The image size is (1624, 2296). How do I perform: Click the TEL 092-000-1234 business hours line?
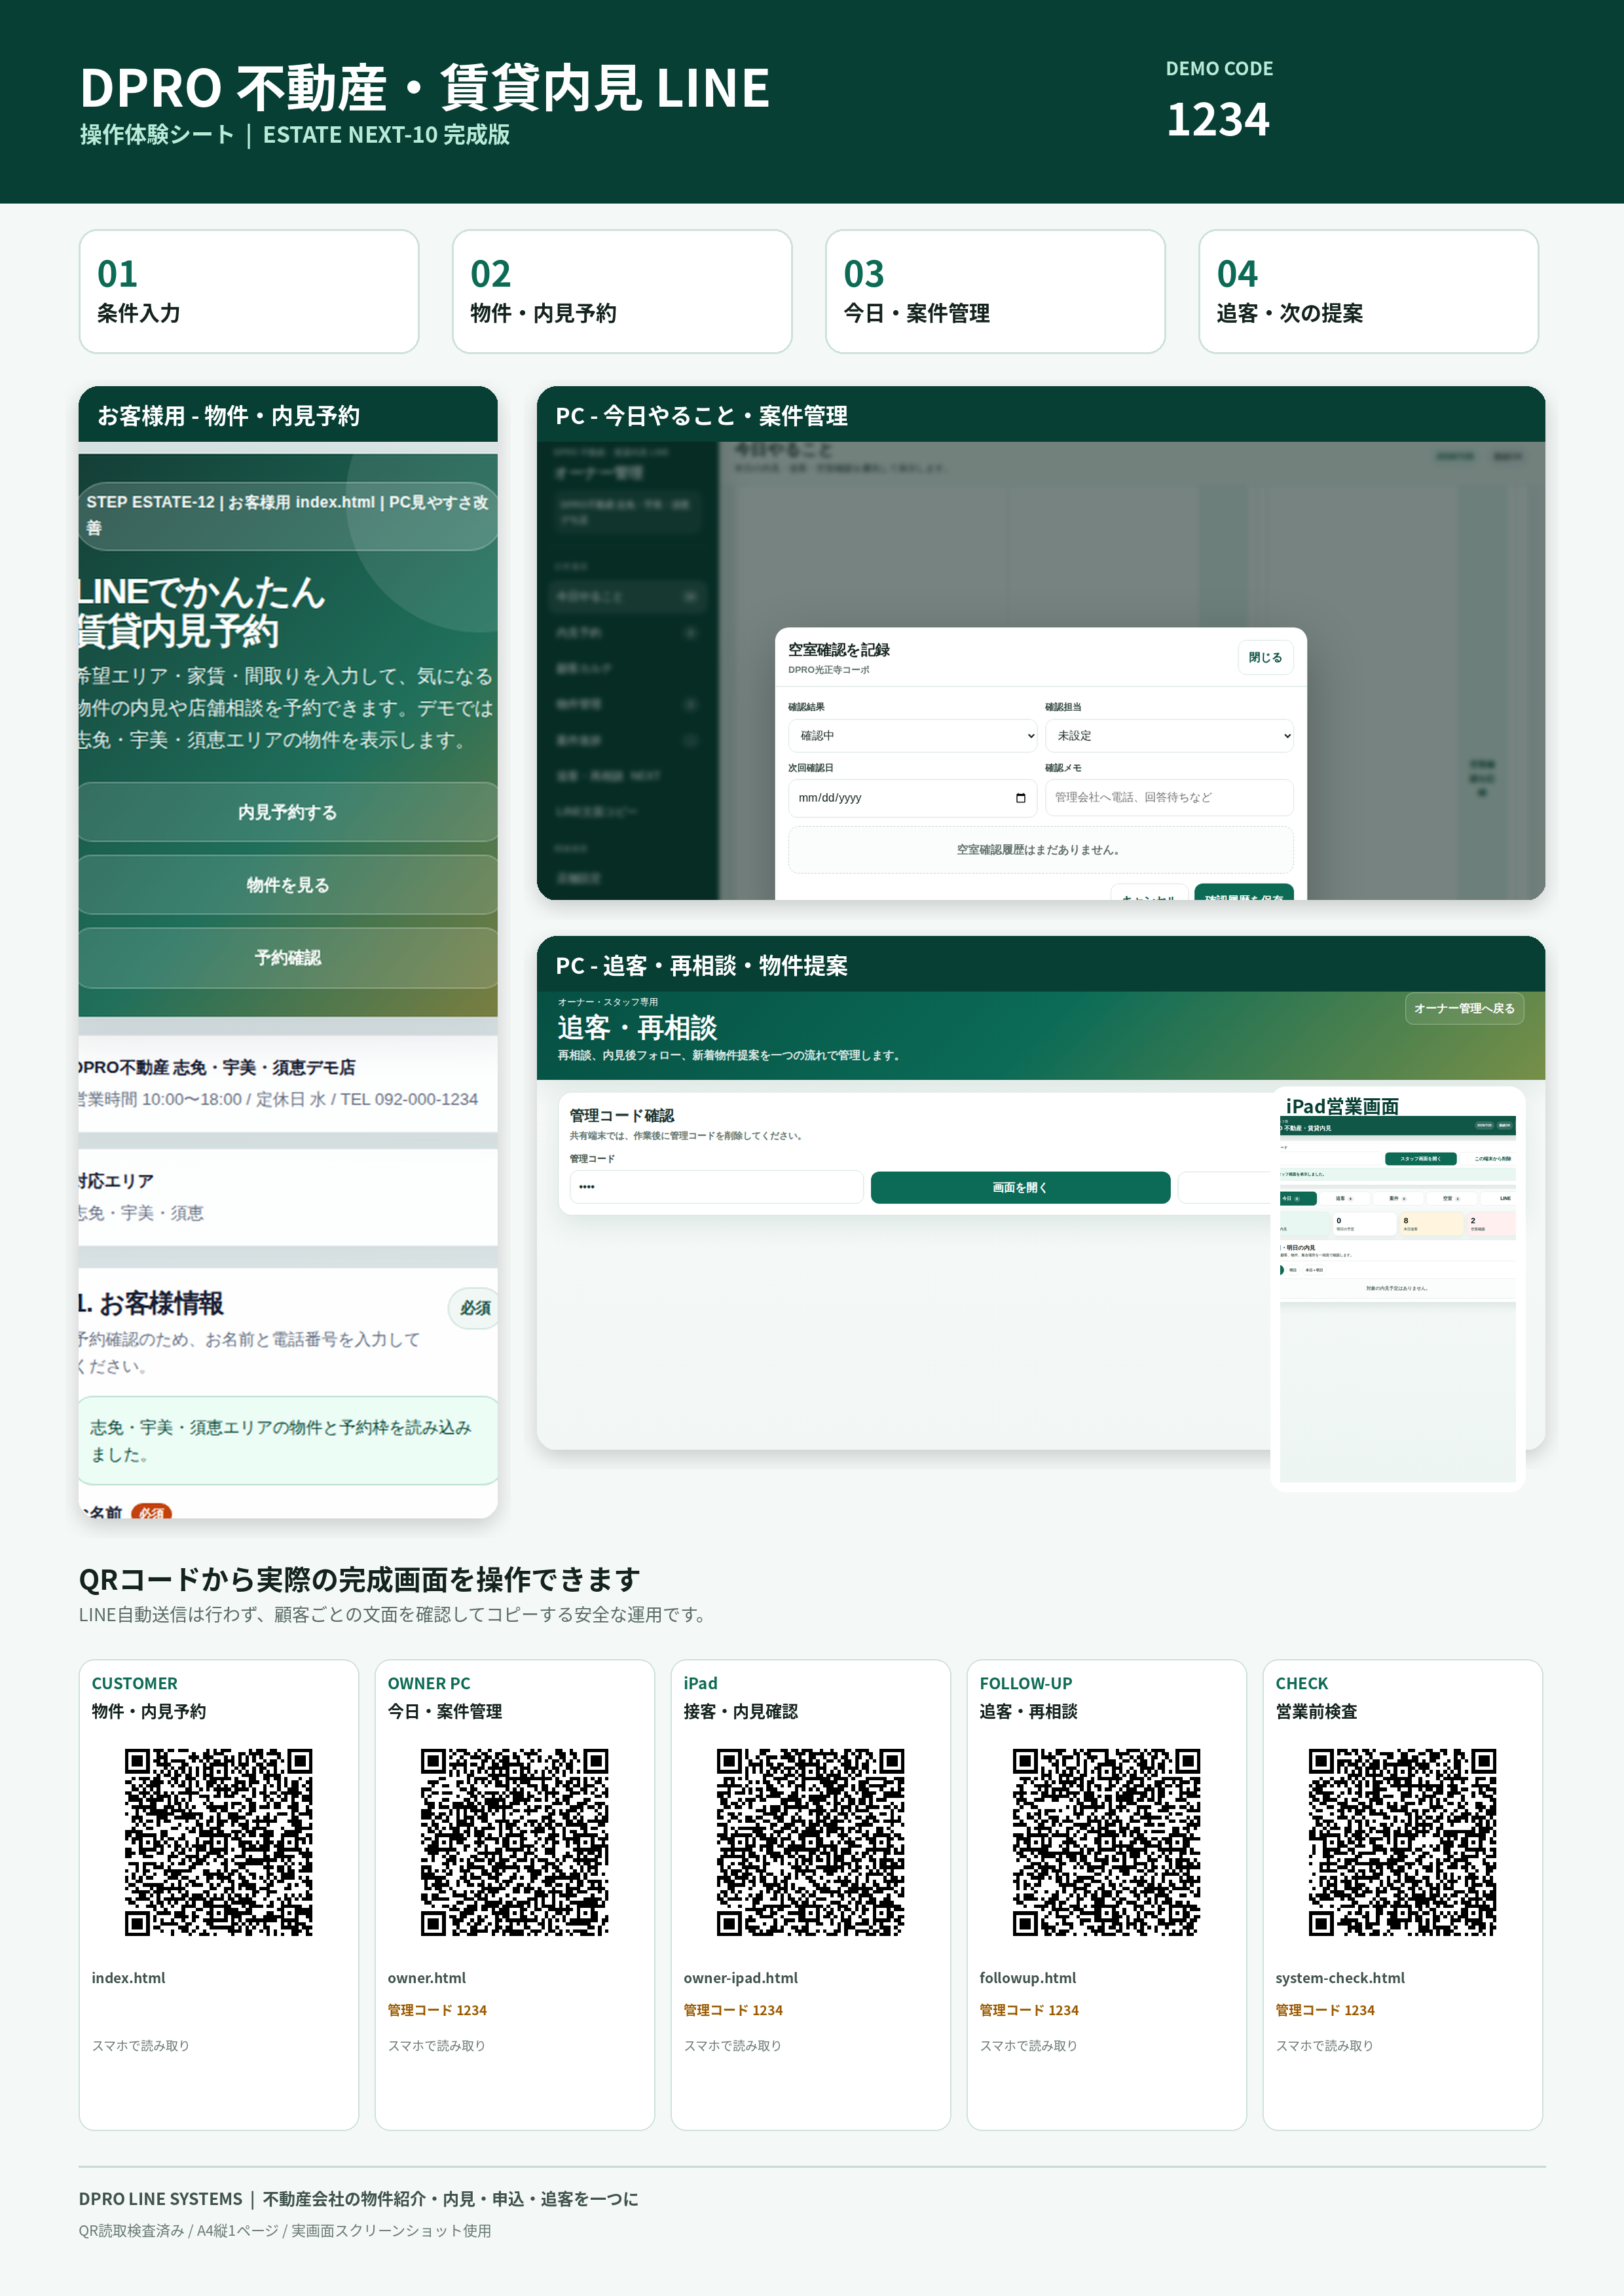tap(279, 1099)
